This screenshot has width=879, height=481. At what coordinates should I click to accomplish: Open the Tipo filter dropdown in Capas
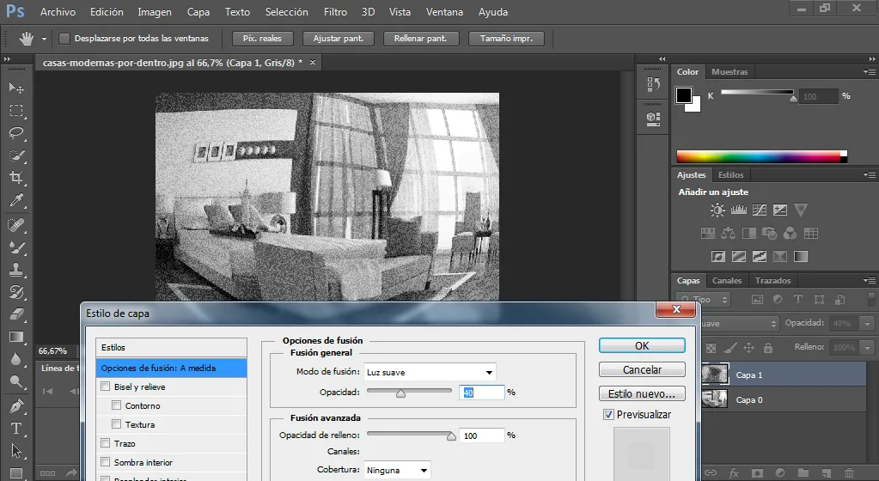coord(703,300)
